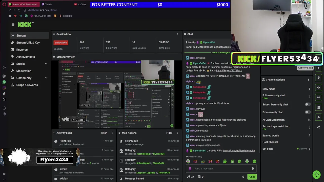The height and width of the screenshot is (182, 324).
Task: Open the kcy.cc link in chat
Action: (x=229, y=71)
